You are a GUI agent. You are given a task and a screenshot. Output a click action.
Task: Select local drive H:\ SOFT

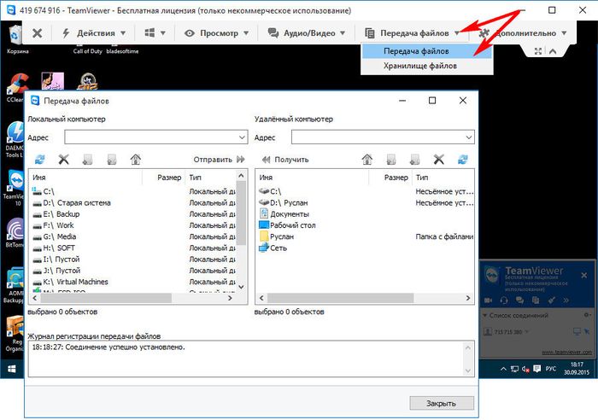pyautogui.click(x=54, y=248)
